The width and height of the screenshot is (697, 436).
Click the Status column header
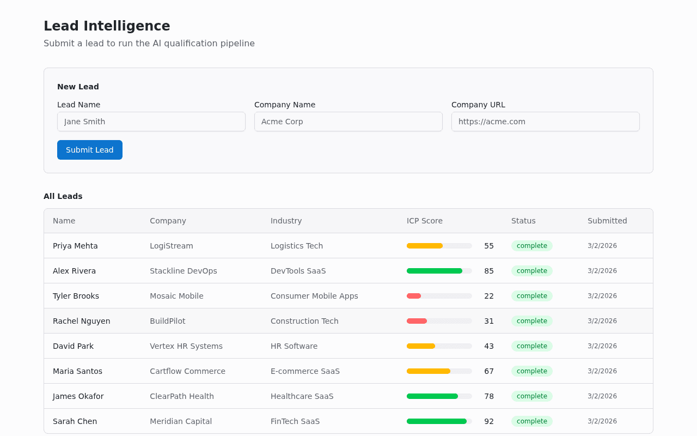point(523,221)
